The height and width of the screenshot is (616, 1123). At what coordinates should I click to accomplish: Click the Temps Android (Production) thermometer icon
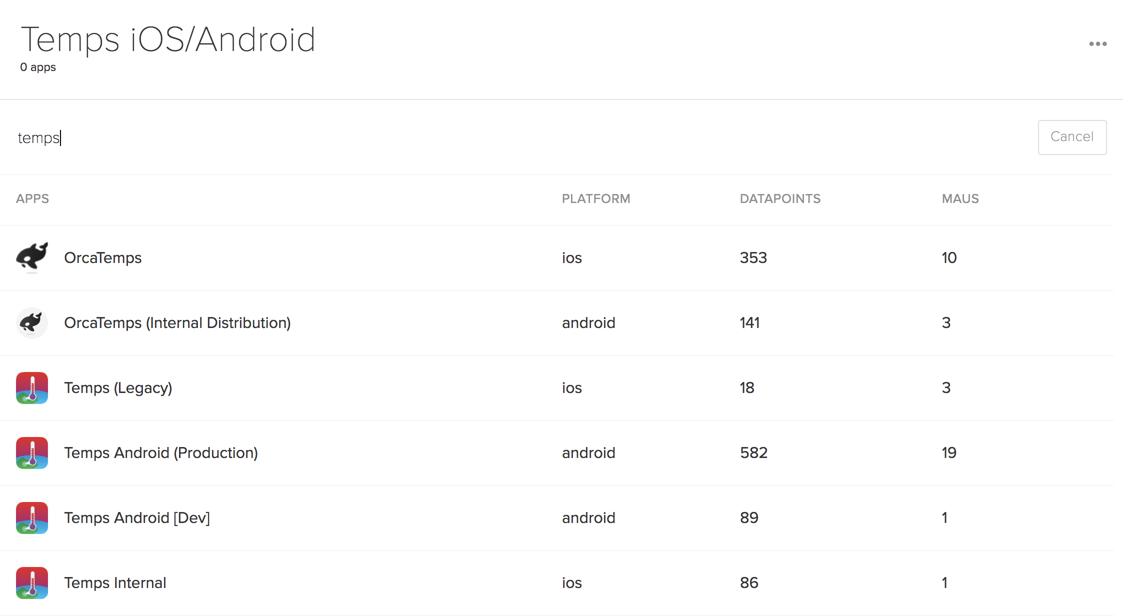point(32,452)
